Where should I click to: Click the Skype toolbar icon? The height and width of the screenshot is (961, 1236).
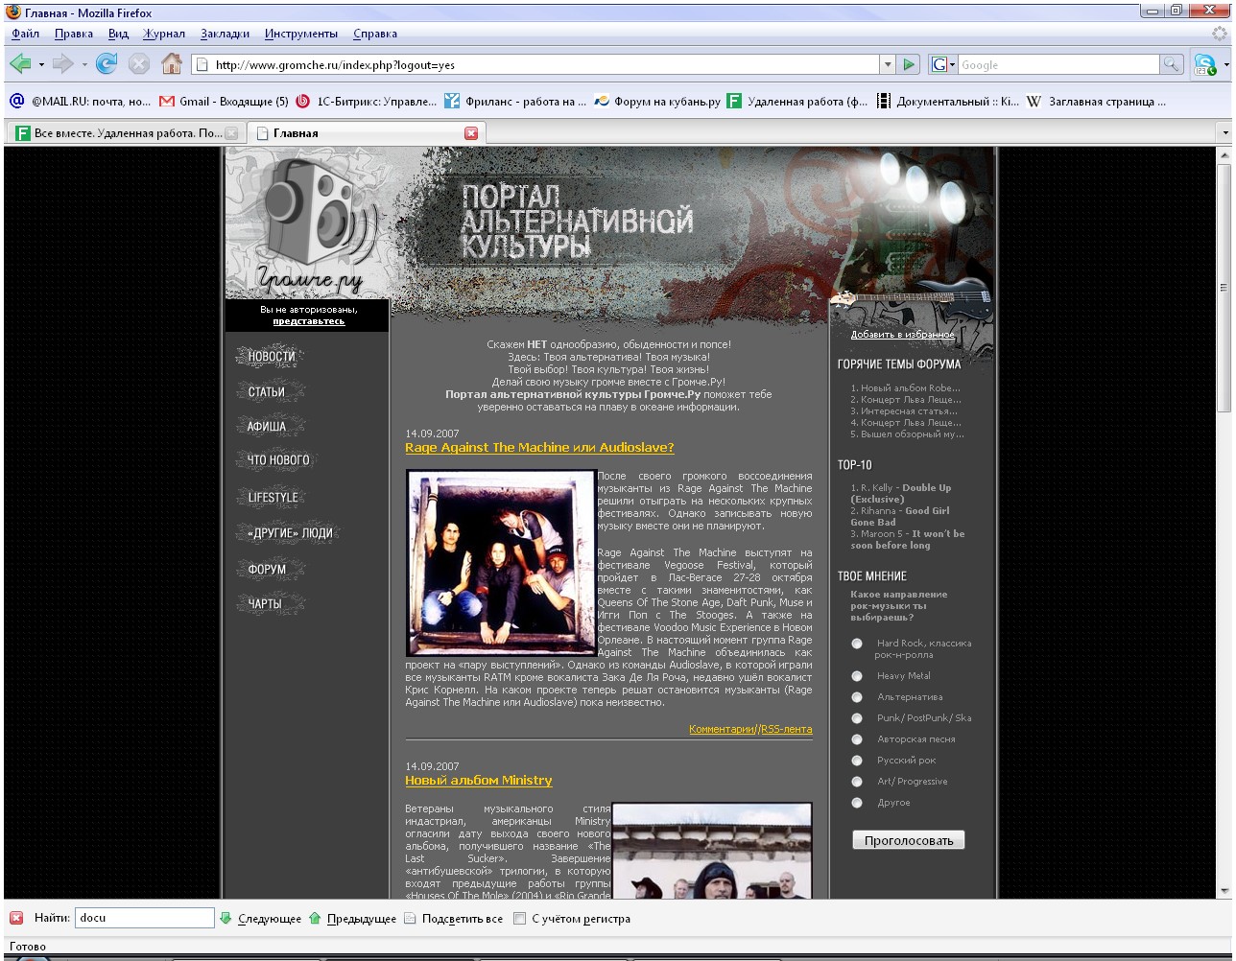1204,65
